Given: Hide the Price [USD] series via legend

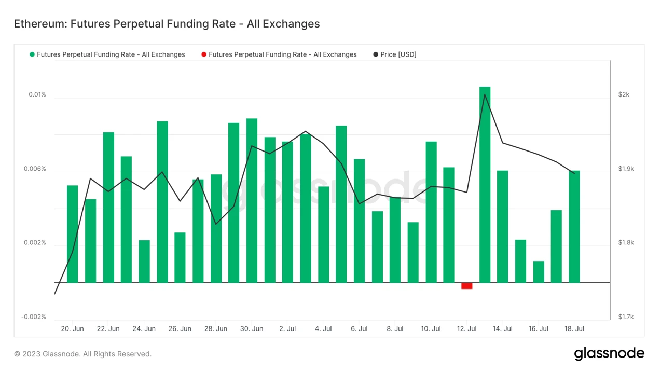Looking at the screenshot, I should pyautogui.click(x=398, y=54).
